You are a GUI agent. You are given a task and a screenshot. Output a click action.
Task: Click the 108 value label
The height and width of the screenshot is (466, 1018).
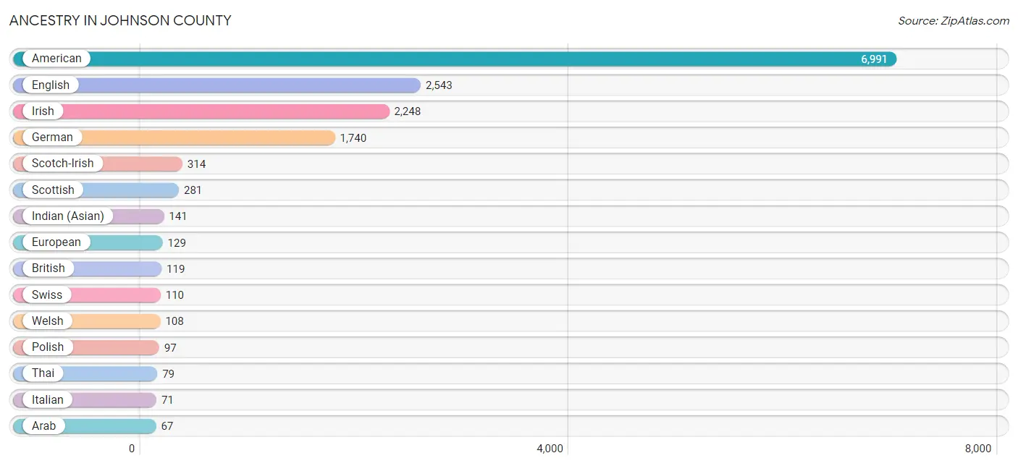(x=174, y=321)
